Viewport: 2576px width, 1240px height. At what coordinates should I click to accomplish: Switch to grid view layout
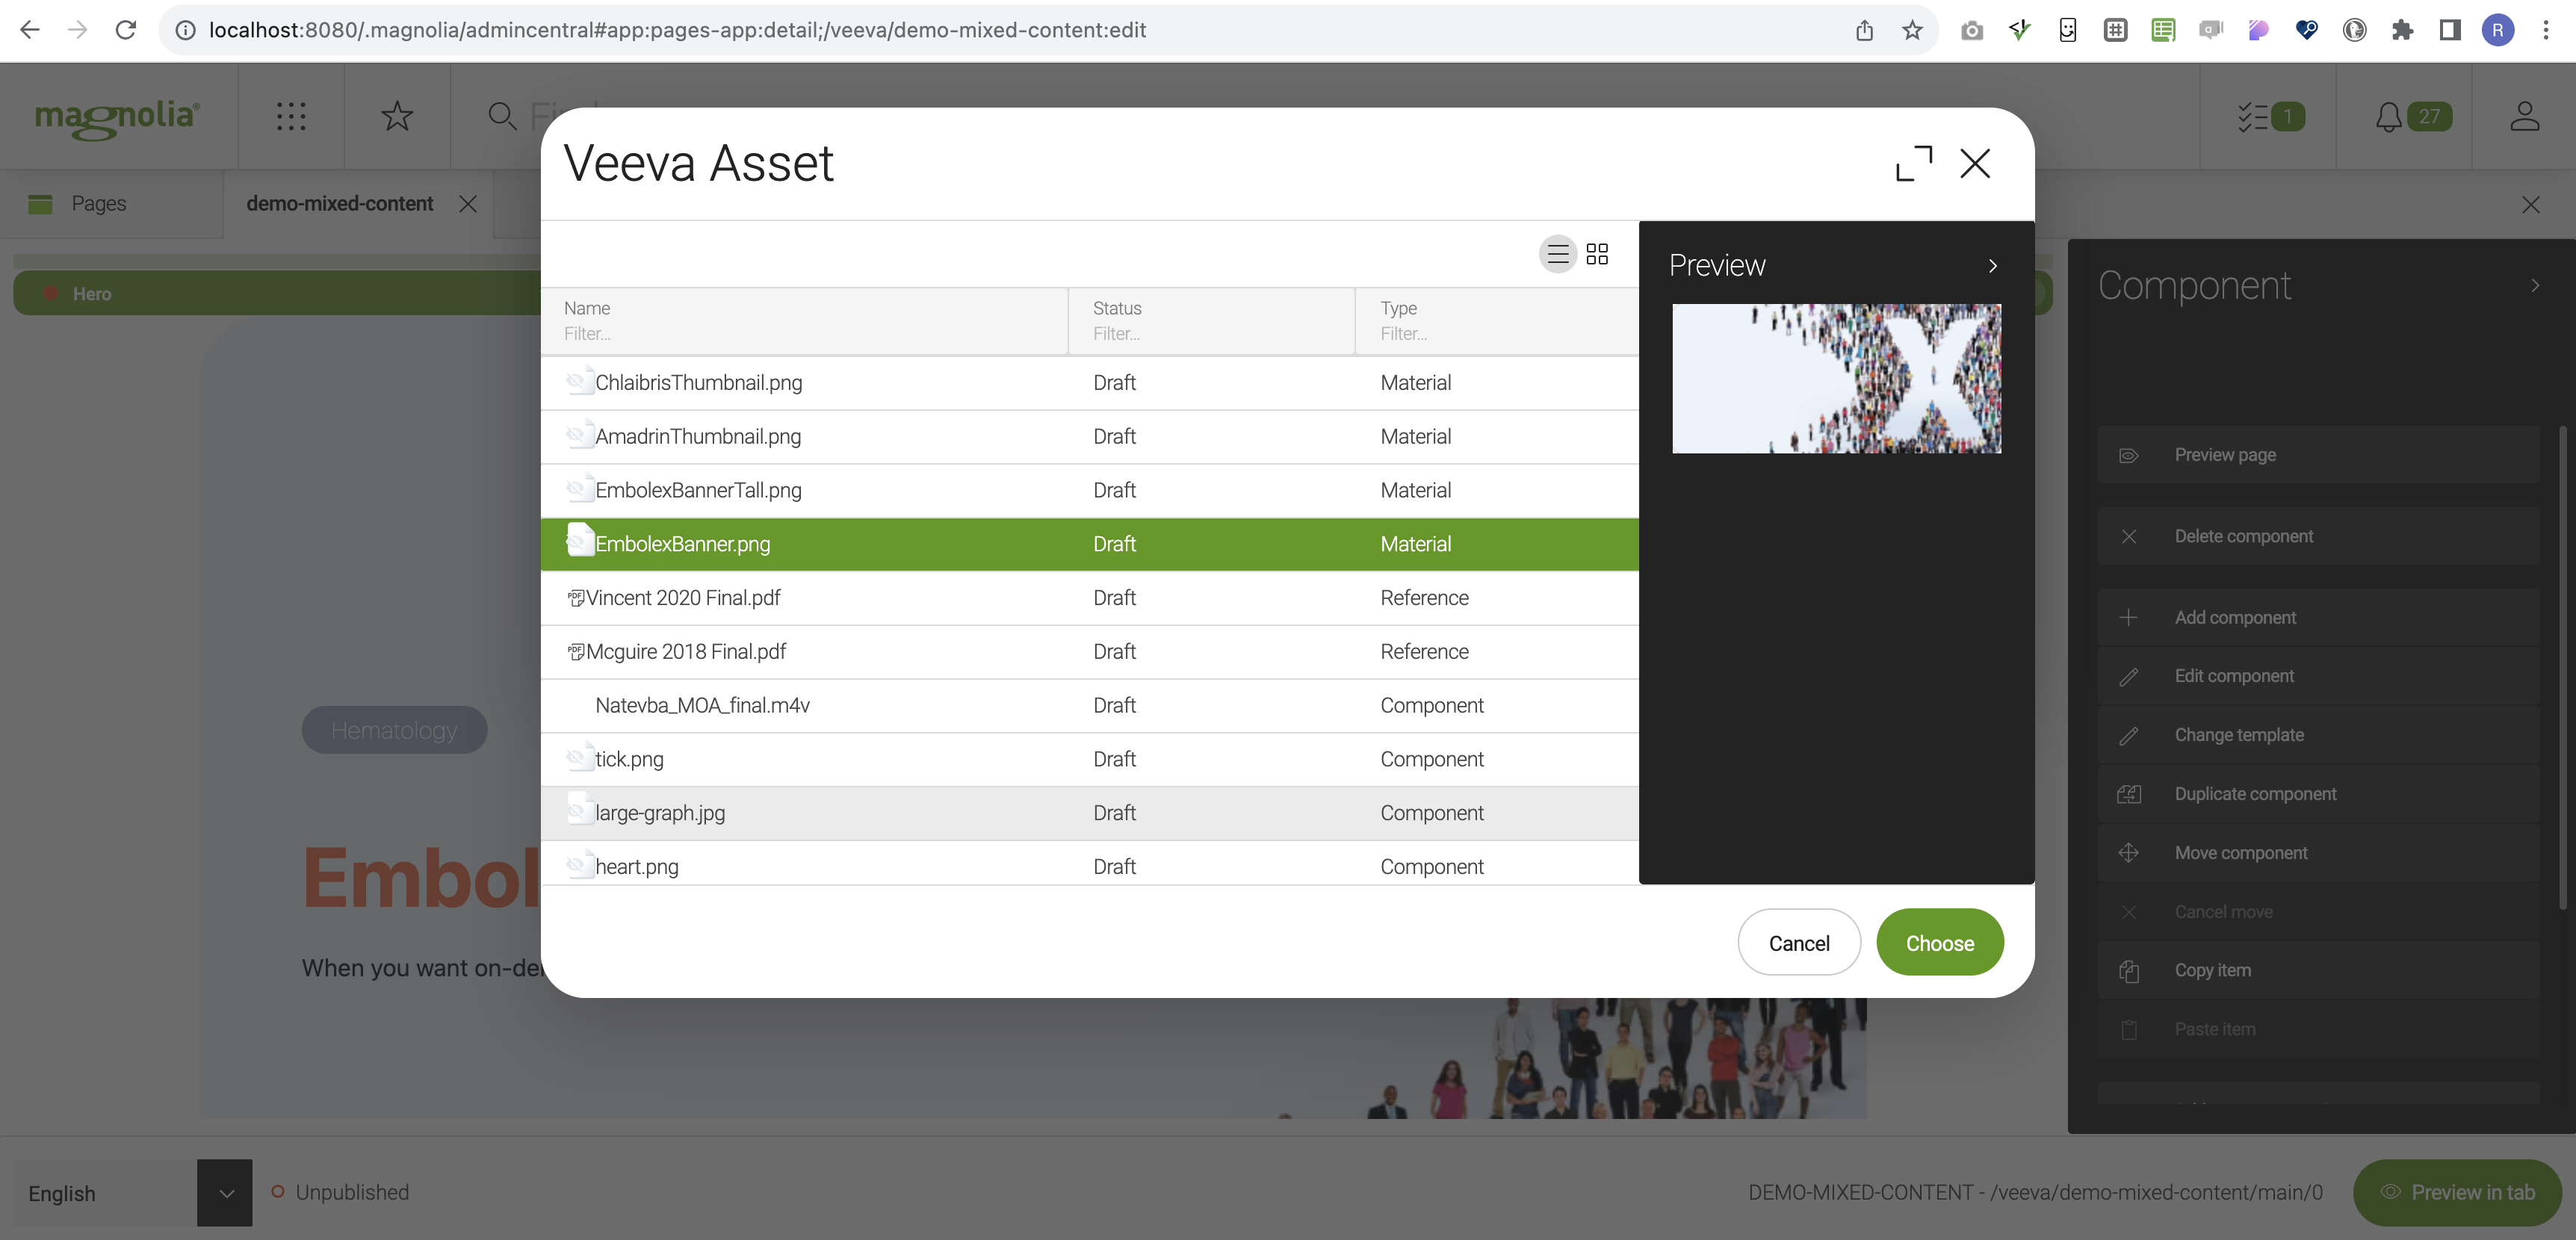(1597, 255)
